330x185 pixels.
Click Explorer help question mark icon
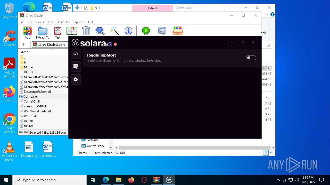tap(272, 15)
